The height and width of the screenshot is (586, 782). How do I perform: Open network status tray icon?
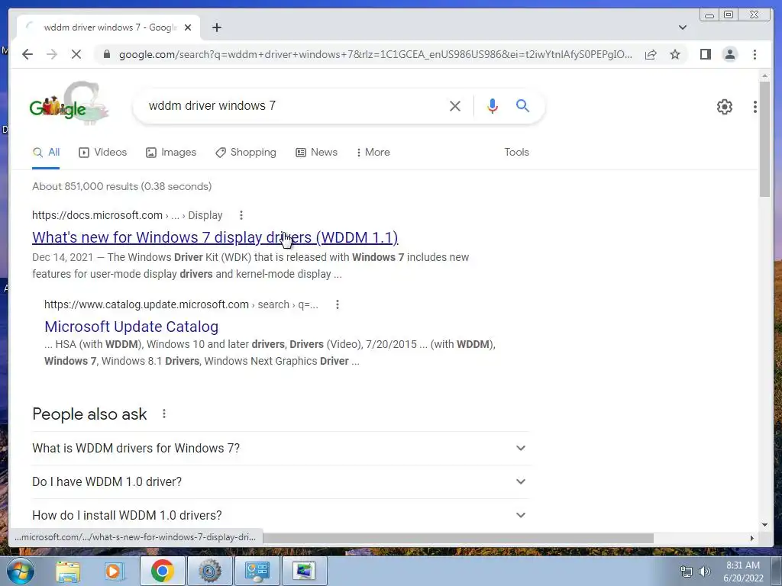tap(687, 572)
